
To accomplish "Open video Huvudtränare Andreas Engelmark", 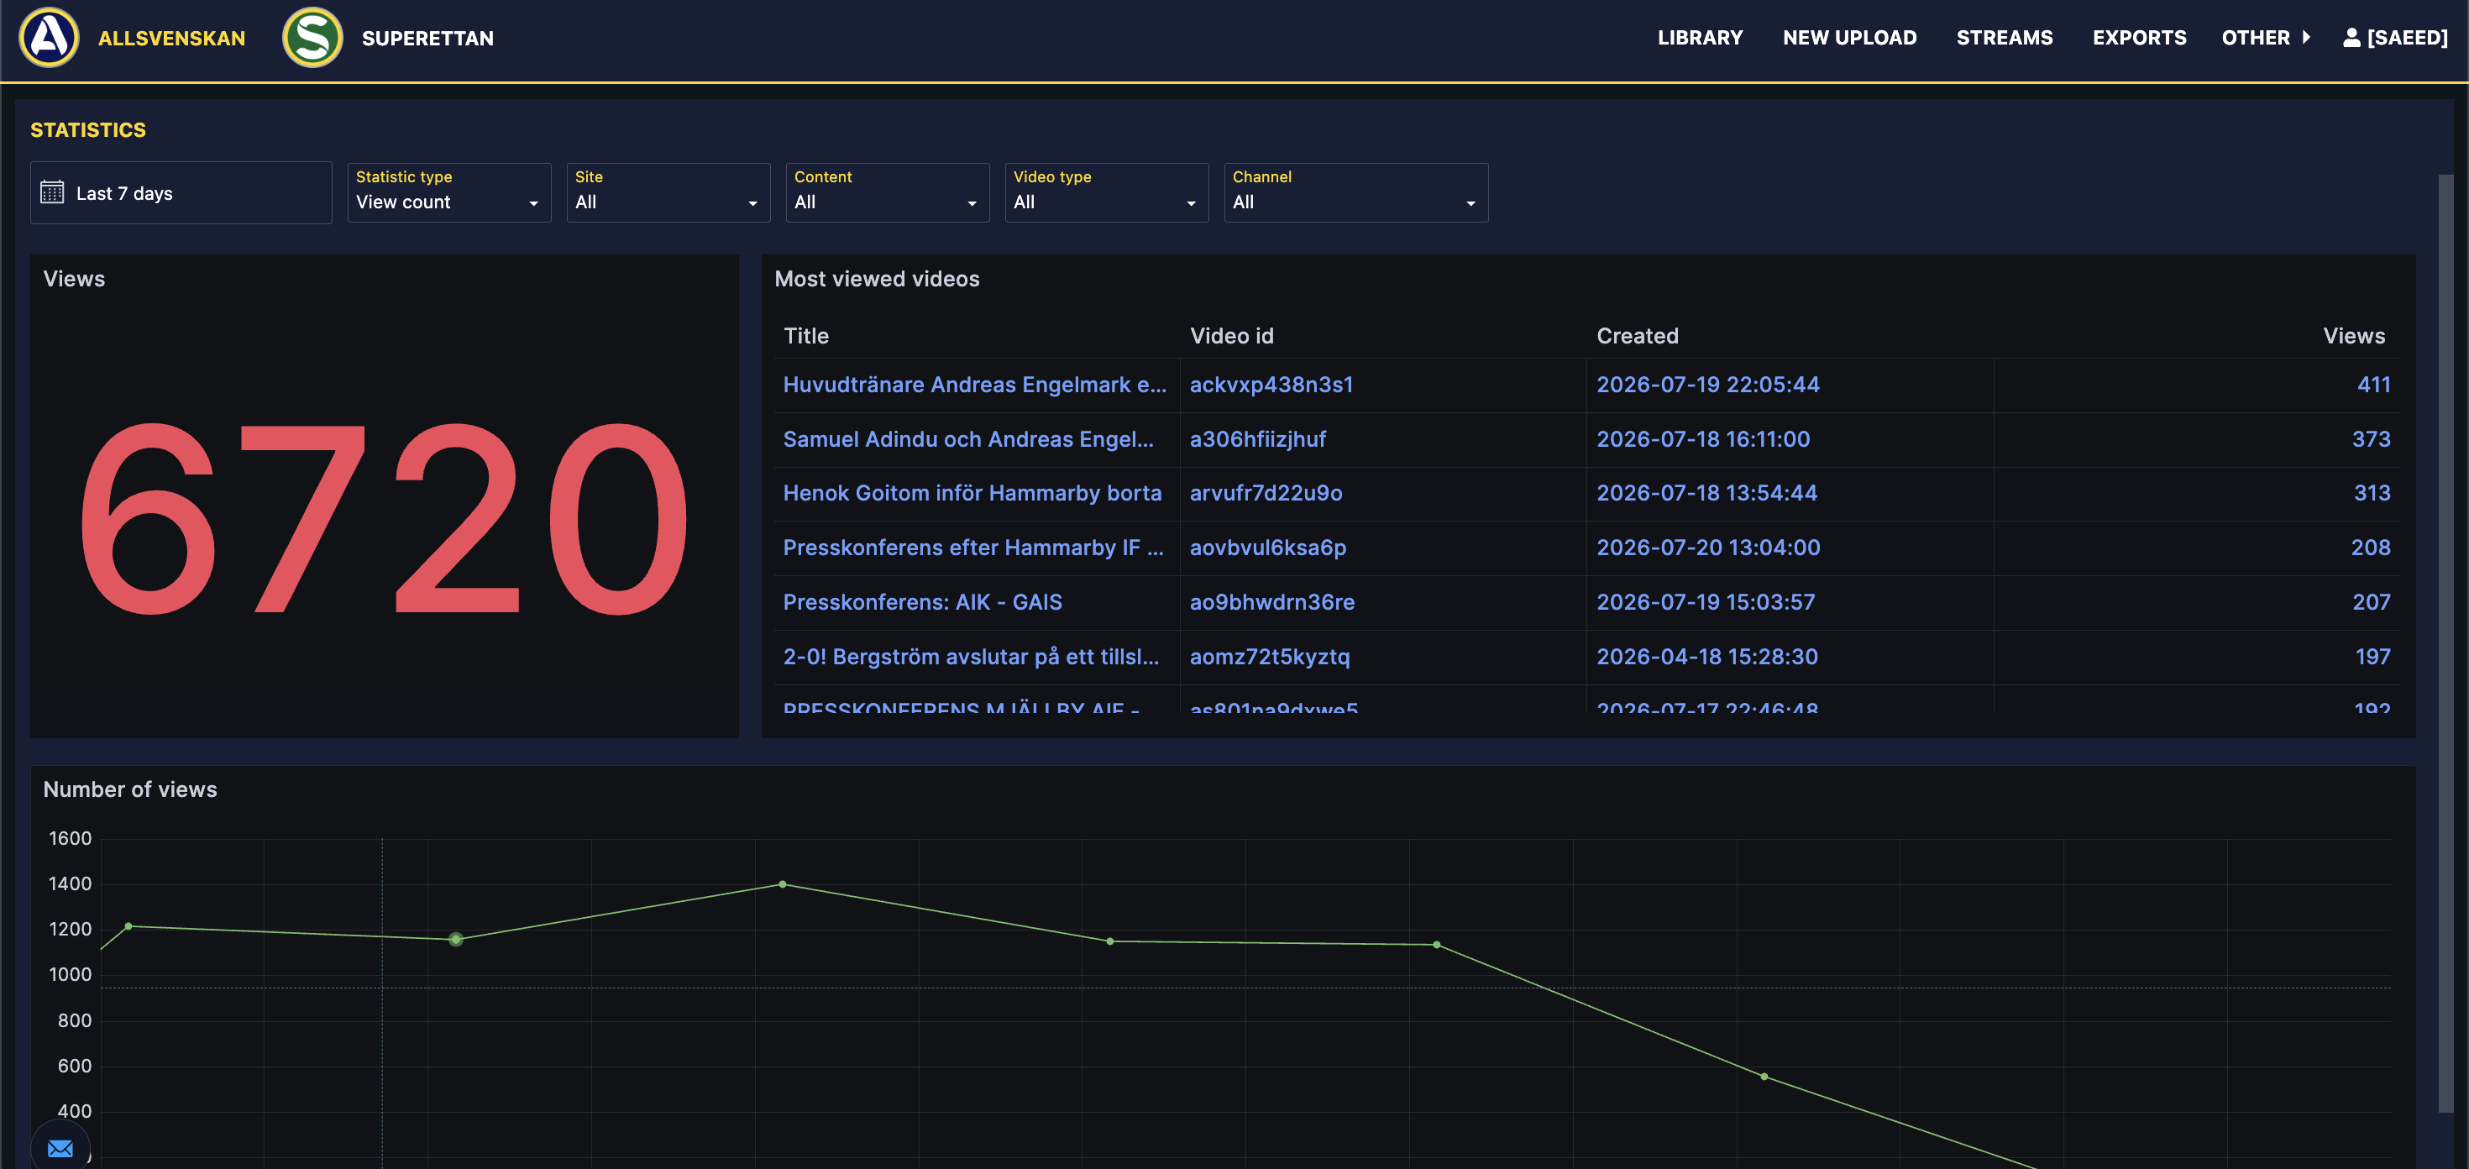I will click(x=975, y=385).
